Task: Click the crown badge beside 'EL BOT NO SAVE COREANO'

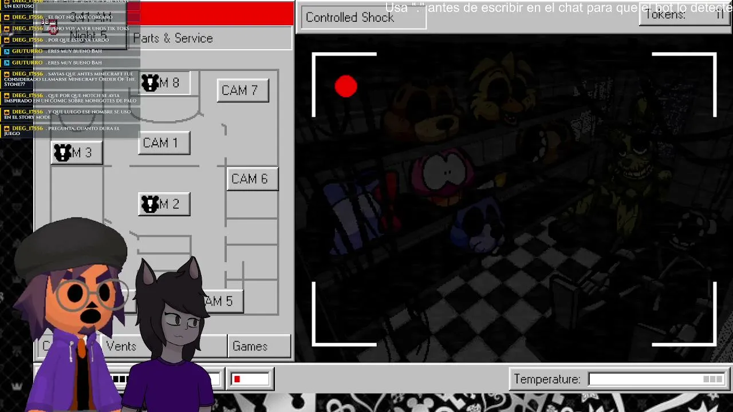Action: tap(6, 17)
